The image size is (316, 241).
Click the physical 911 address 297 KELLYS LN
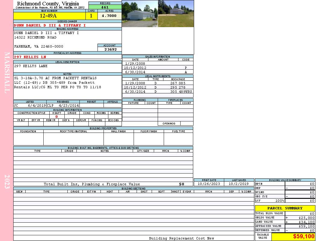coord(30,57)
